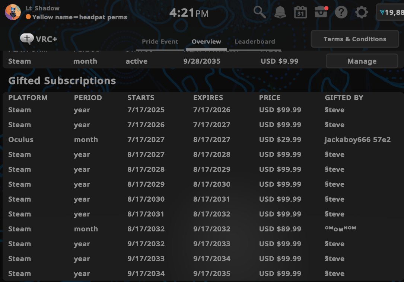Open the search magnifier icon
This screenshot has width=404, height=282.
[x=260, y=12]
